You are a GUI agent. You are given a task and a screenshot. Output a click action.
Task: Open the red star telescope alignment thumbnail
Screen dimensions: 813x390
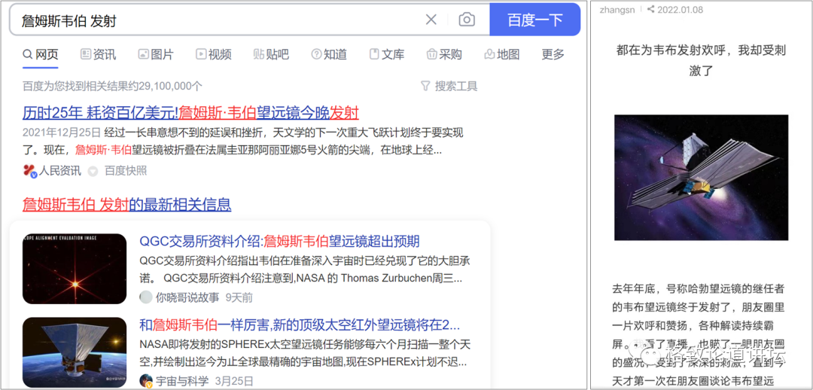[75, 269]
